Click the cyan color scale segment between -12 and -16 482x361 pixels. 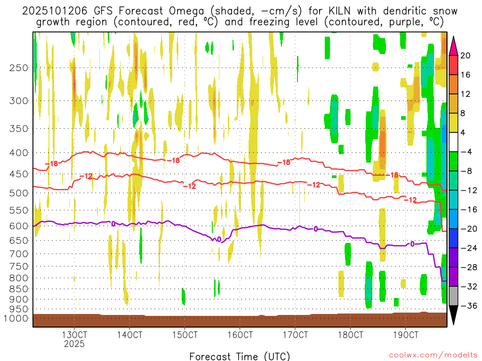453,200
